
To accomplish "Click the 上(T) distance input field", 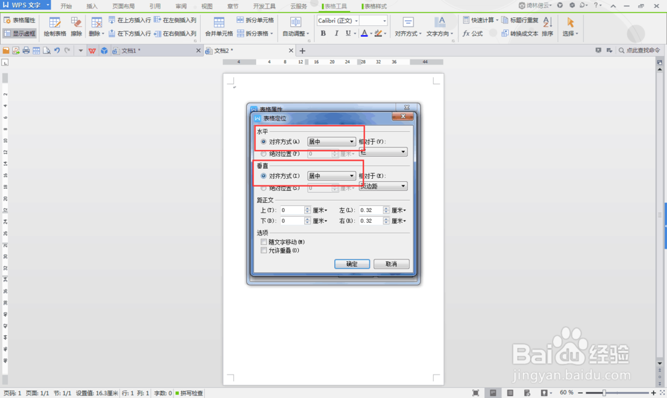I will pyautogui.click(x=292, y=210).
